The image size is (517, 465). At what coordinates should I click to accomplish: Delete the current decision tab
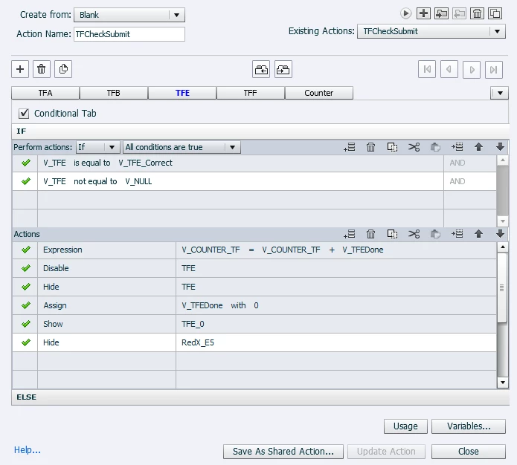(42, 69)
